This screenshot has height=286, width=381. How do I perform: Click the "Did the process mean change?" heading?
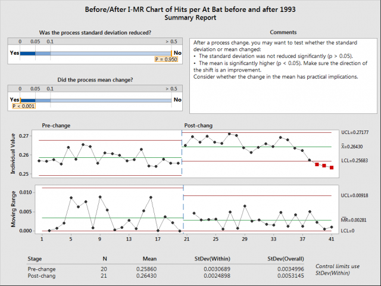click(95, 79)
